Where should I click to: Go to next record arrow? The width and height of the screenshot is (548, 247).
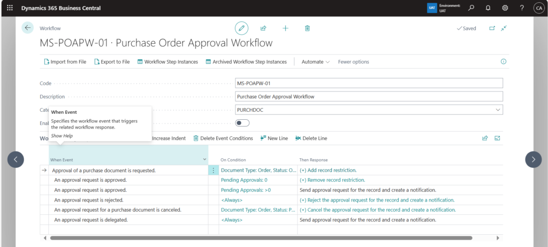(x=534, y=159)
